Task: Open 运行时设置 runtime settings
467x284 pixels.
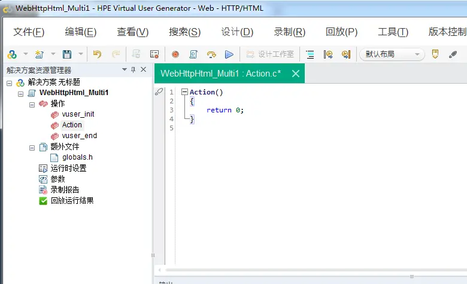Action: coord(68,169)
